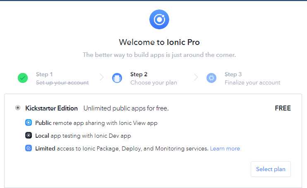Image resolution: width=307 pixels, height=188 pixels.
Task: Click the Kickstarter Edition plan title
Action: [x=51, y=108]
